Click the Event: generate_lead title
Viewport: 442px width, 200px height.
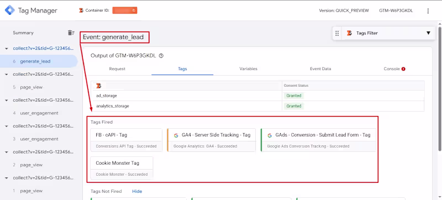[x=113, y=37]
